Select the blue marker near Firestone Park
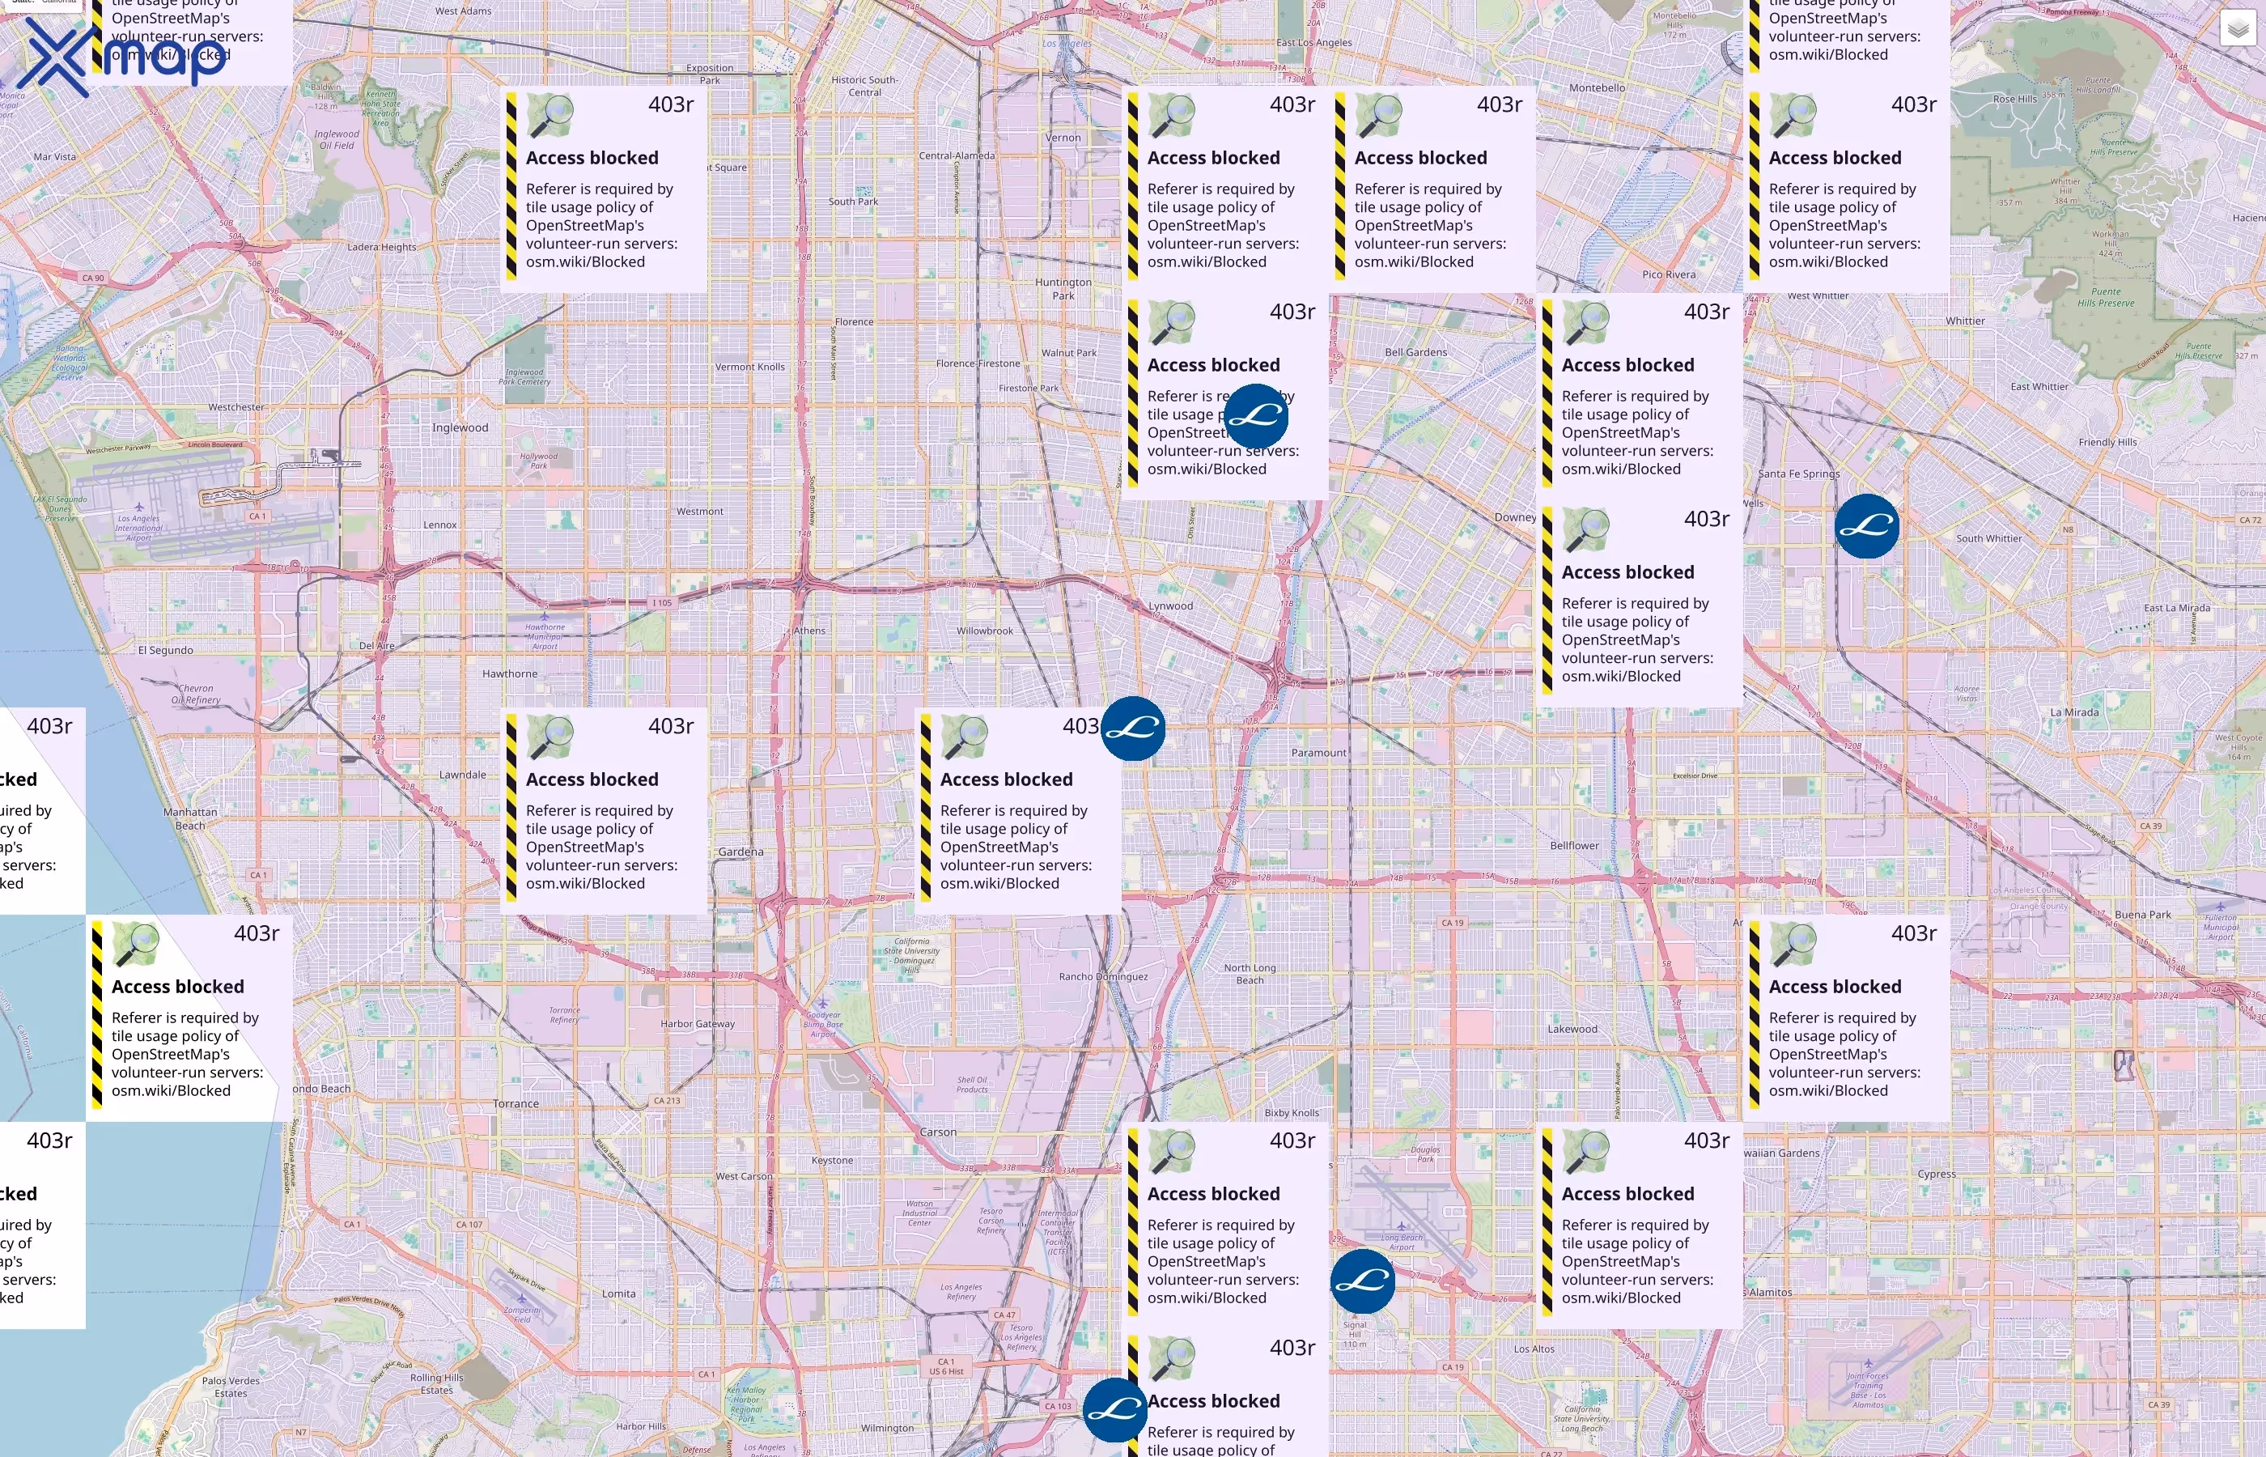2266x1457 pixels. [x=1256, y=416]
